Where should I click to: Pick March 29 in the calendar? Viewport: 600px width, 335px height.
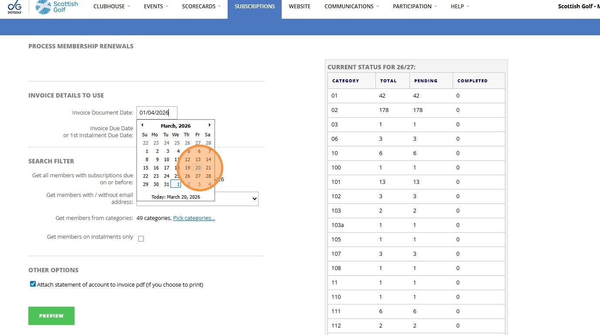[x=146, y=184]
